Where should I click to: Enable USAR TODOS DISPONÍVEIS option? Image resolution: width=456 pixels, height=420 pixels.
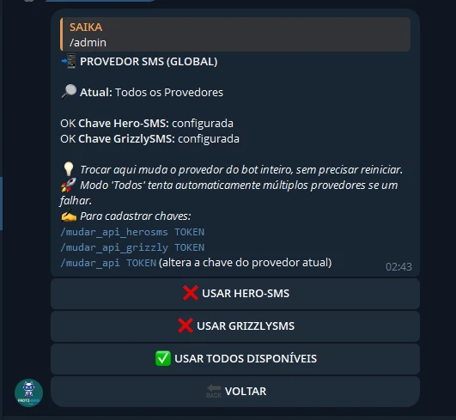point(235,359)
